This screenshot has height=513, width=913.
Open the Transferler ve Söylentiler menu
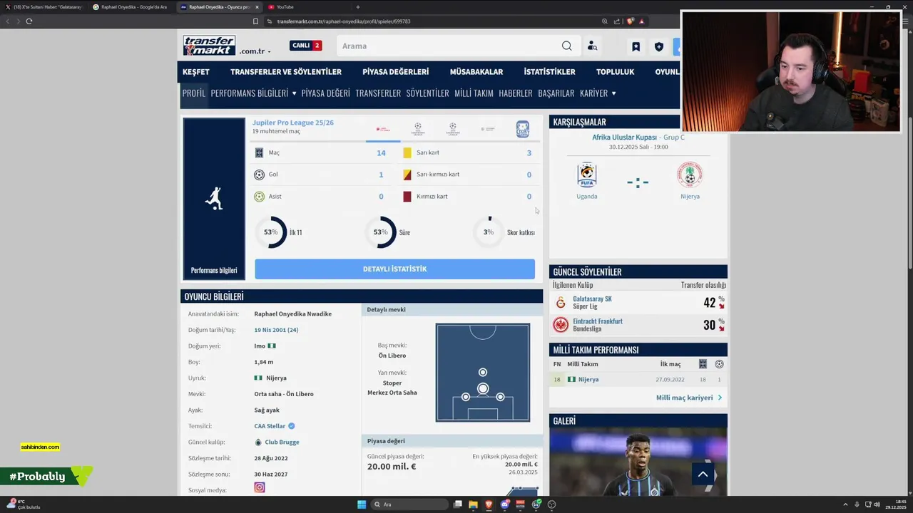coord(286,72)
